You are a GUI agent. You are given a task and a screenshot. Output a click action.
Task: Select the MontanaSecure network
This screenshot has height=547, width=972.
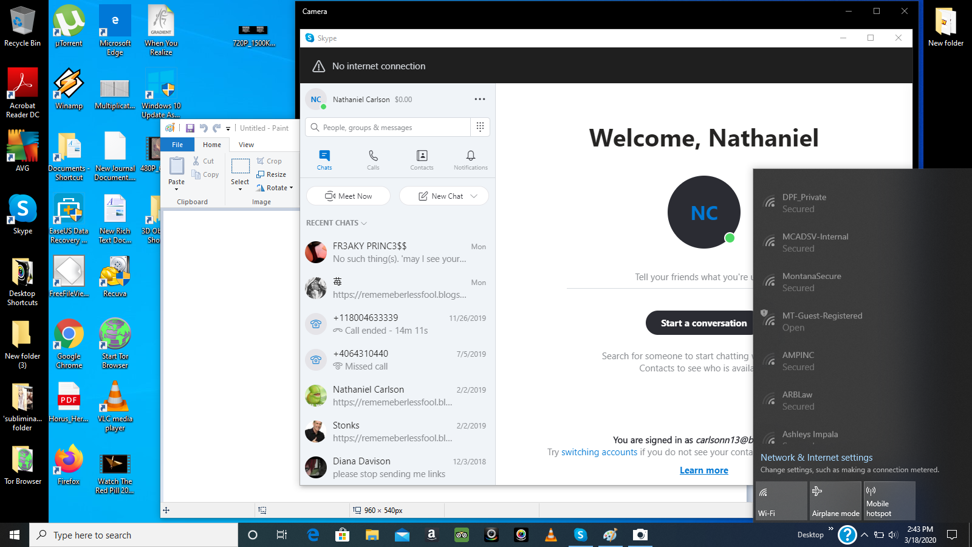863,282
